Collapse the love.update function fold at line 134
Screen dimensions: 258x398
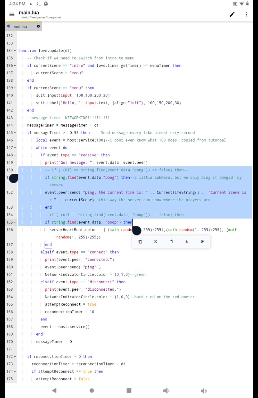pyautogui.click(x=15, y=51)
